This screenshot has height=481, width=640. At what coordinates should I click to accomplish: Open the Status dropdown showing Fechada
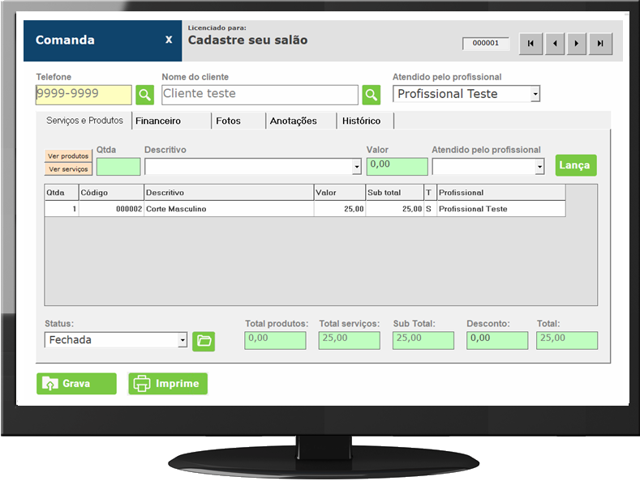tap(183, 340)
